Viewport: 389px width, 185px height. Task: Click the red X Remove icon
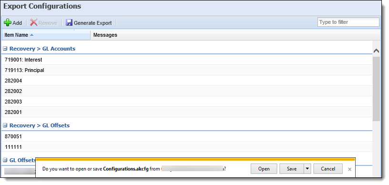[x=33, y=23]
